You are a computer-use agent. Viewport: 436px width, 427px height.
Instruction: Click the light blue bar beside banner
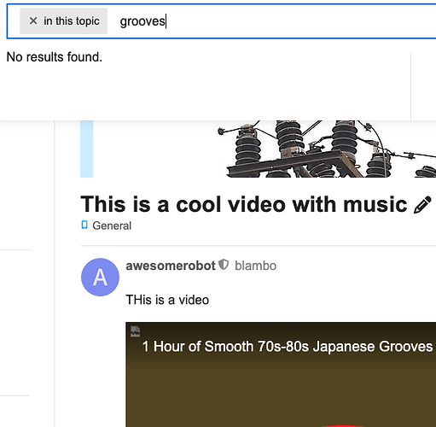86,149
